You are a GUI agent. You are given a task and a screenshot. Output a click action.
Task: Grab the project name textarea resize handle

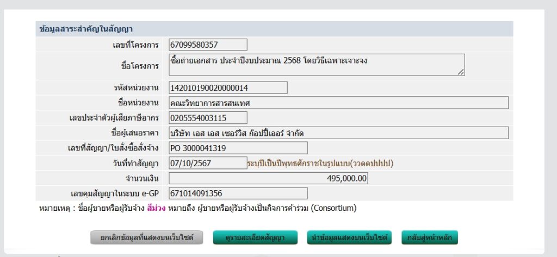click(x=461, y=72)
